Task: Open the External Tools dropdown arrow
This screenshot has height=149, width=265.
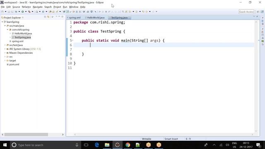Action: click(x=32, y=12)
